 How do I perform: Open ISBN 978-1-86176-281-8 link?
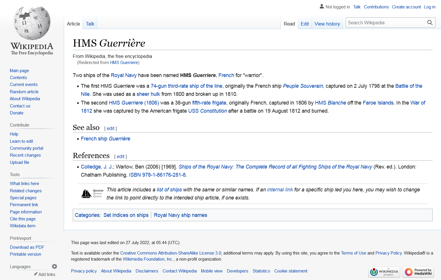tap(157, 175)
